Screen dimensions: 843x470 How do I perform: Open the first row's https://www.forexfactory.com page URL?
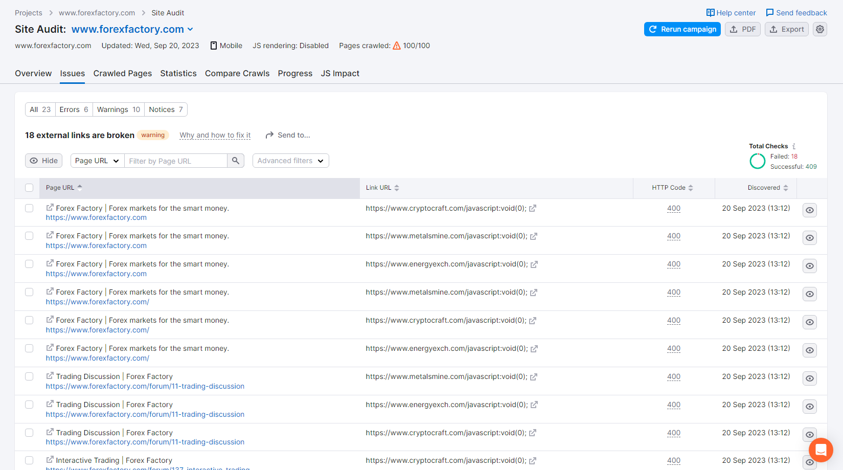click(96, 217)
